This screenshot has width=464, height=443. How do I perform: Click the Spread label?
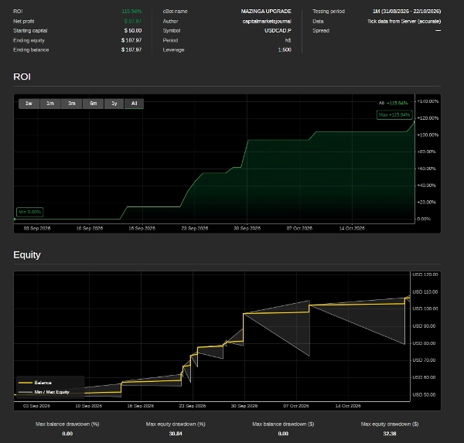(321, 30)
